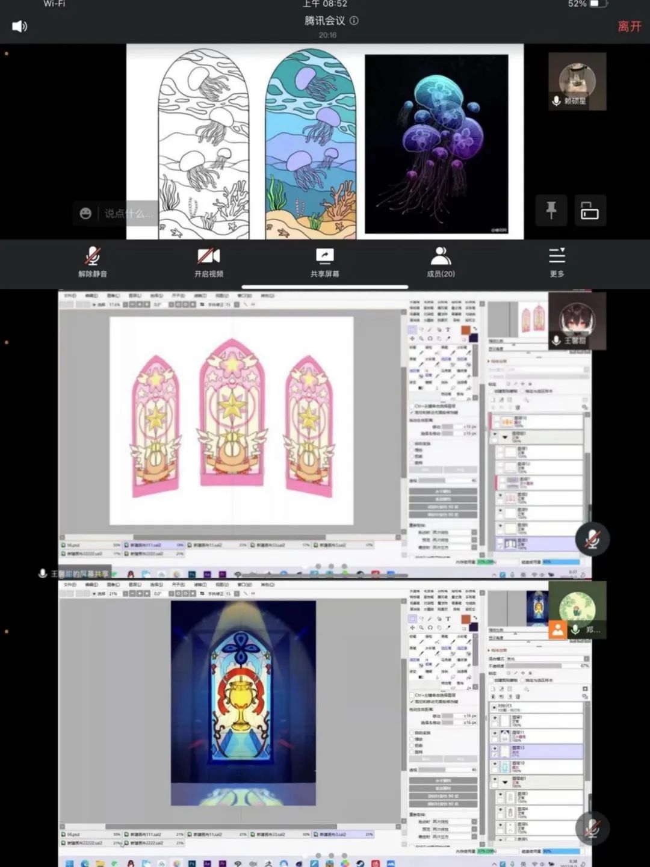Open 预览 dropdown in middle screenshot

click(454, 540)
